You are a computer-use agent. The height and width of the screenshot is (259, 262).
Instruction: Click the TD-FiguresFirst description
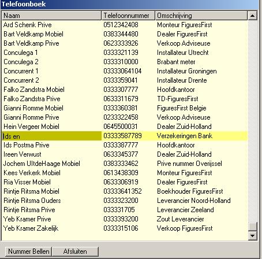178,99
